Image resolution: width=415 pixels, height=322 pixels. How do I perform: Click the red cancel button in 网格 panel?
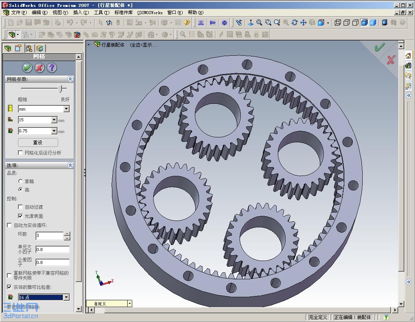[x=39, y=68]
